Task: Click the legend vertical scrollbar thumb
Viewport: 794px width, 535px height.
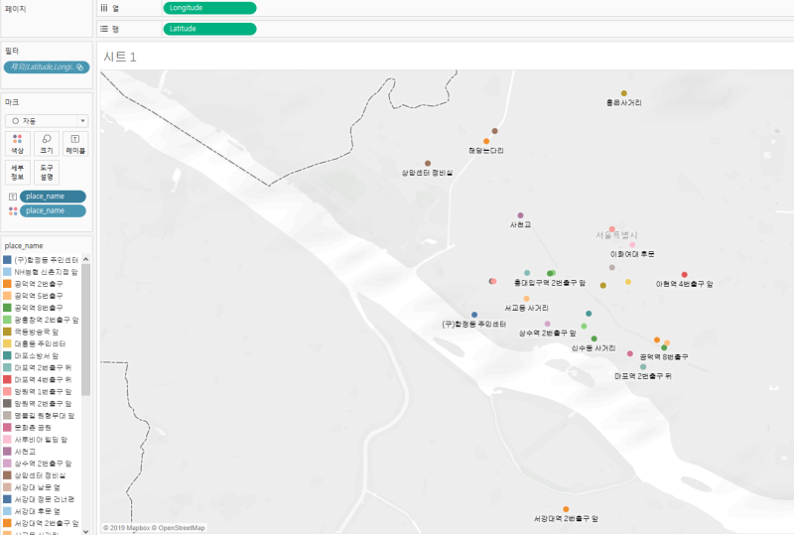Action: point(85,330)
